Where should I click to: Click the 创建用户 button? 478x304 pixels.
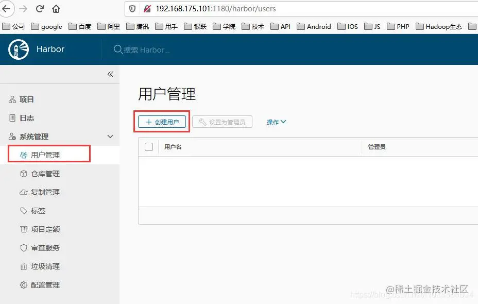click(x=161, y=122)
